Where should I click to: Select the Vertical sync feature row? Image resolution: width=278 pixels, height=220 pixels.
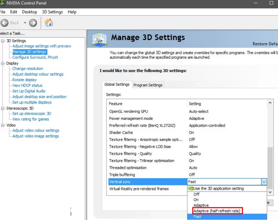148,182
